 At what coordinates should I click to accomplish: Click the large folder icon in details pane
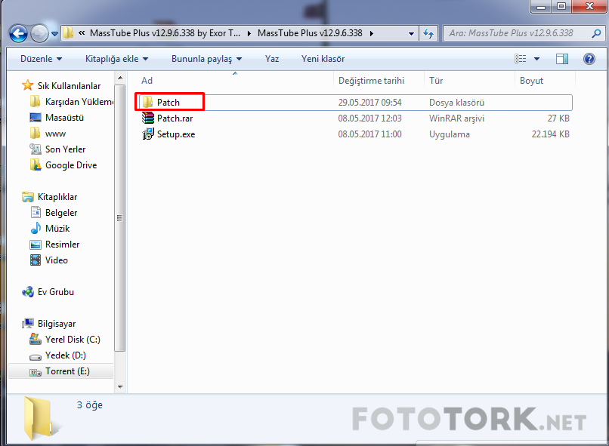coord(42,419)
